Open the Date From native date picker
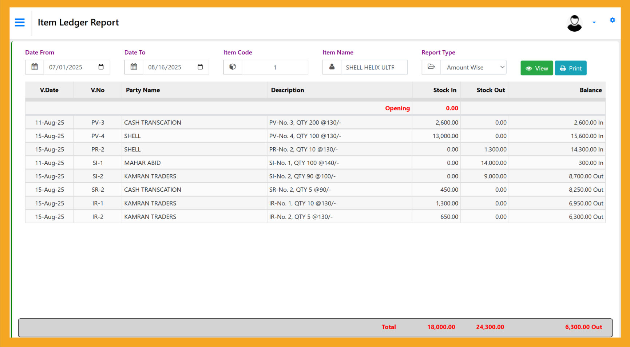 coord(102,67)
